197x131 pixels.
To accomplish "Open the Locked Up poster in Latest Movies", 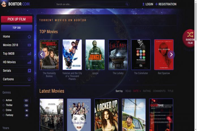I will pos(106,115).
